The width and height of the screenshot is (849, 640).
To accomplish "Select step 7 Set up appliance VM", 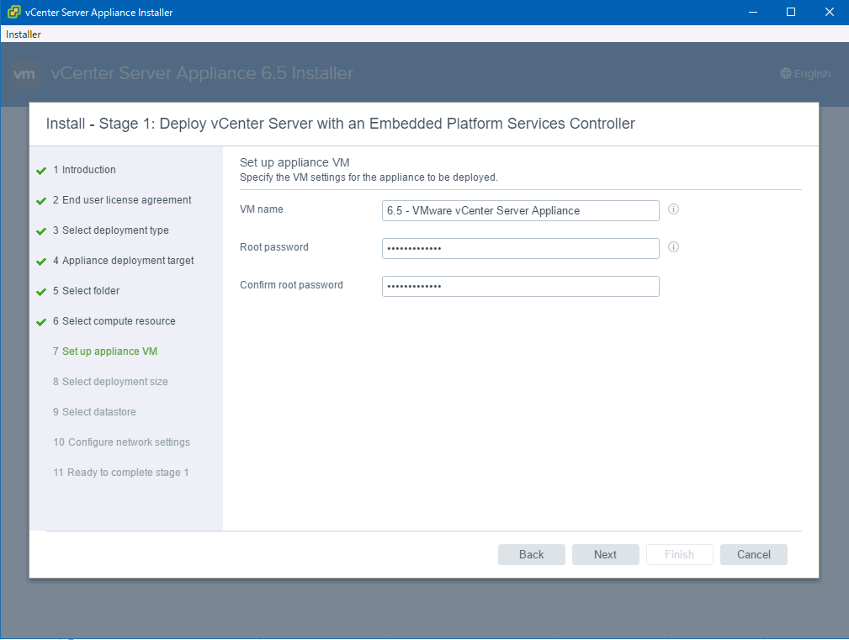I will [x=105, y=352].
